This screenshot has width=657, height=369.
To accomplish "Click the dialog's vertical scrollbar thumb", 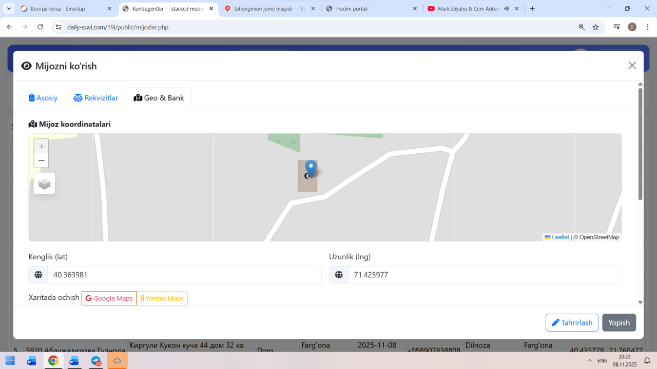I will tap(640, 143).
